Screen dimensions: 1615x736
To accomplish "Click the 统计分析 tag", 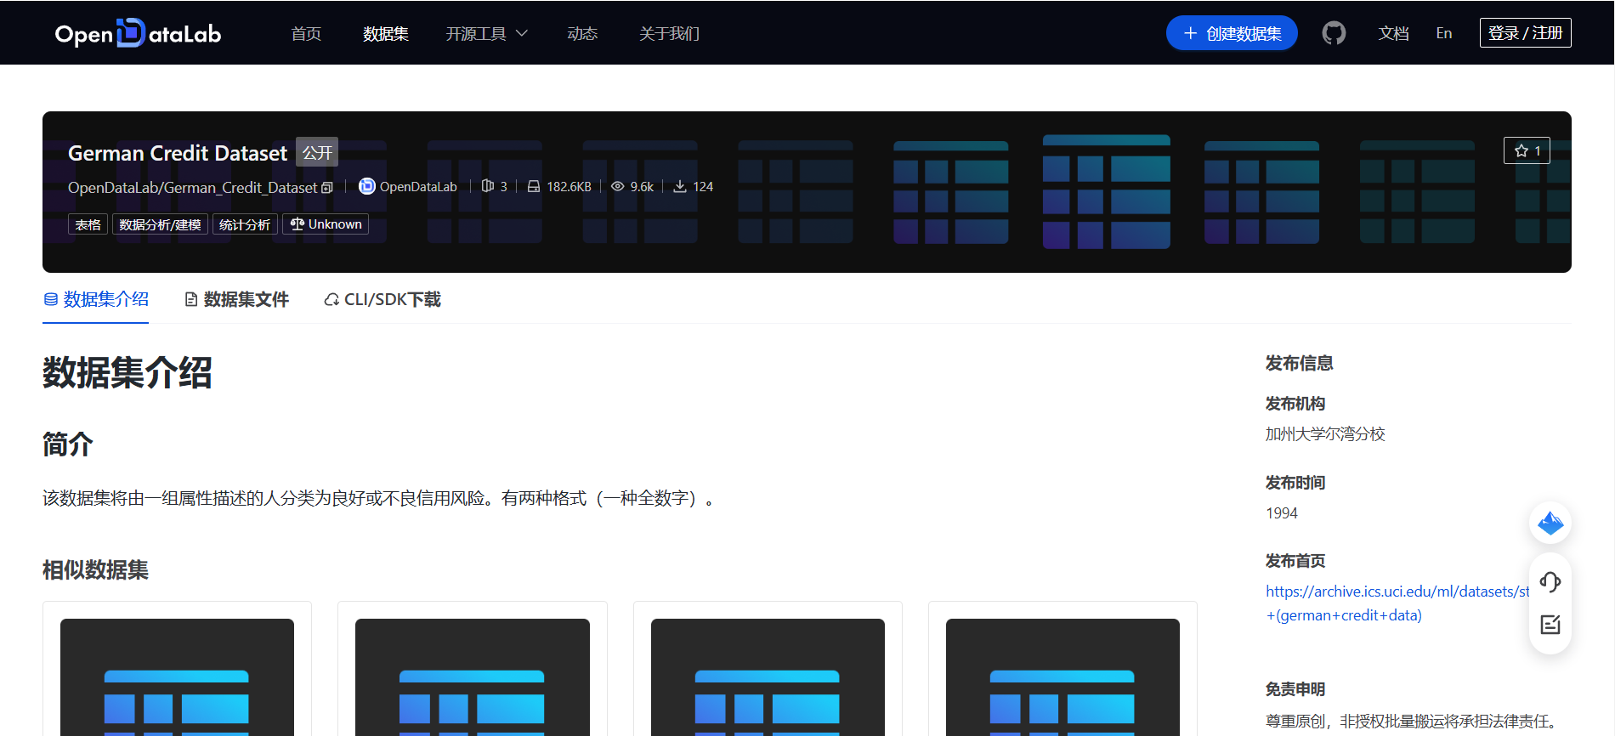I will click(x=245, y=224).
